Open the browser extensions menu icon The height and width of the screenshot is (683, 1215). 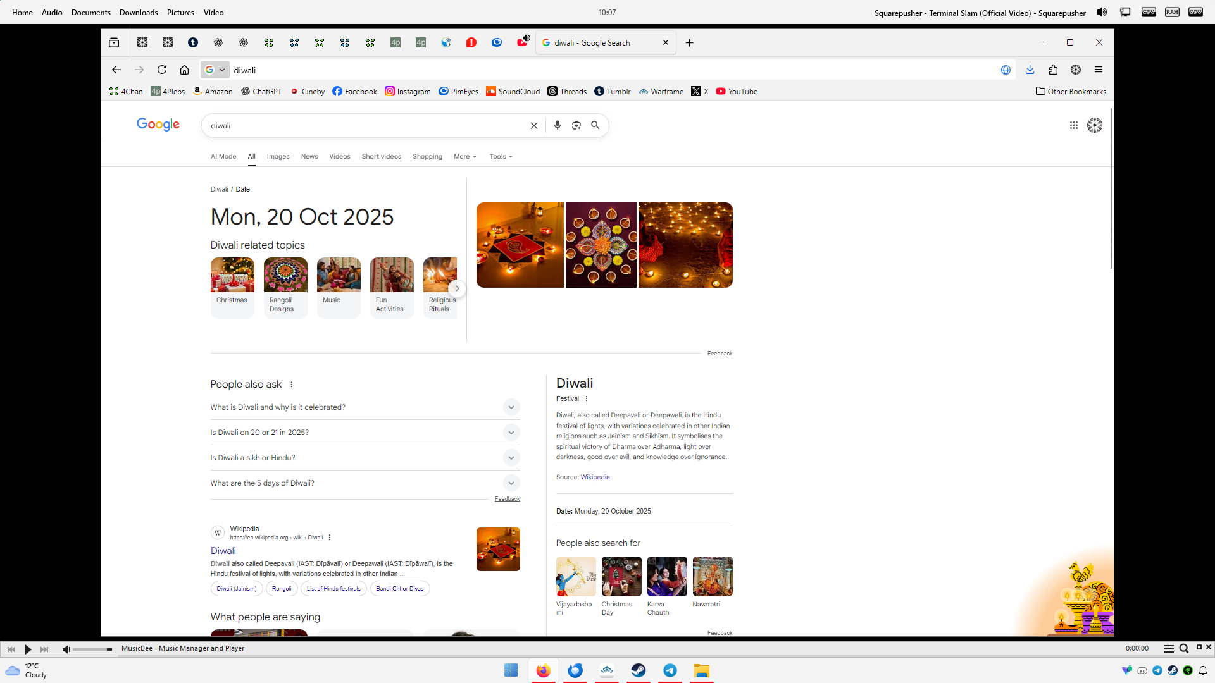pyautogui.click(x=1053, y=70)
